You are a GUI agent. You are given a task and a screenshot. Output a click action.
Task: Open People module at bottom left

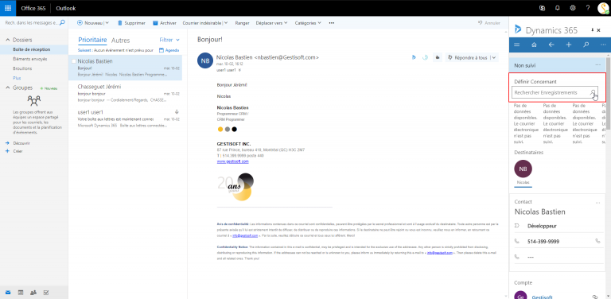click(33, 293)
